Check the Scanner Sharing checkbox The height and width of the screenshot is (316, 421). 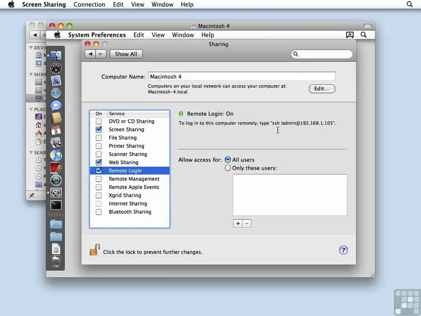[x=99, y=154]
